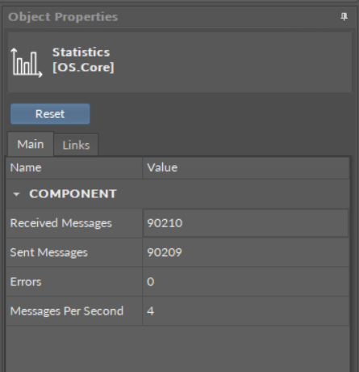Image resolution: width=359 pixels, height=372 pixels.
Task: Click the Object Properties panel title
Action: 63,17
